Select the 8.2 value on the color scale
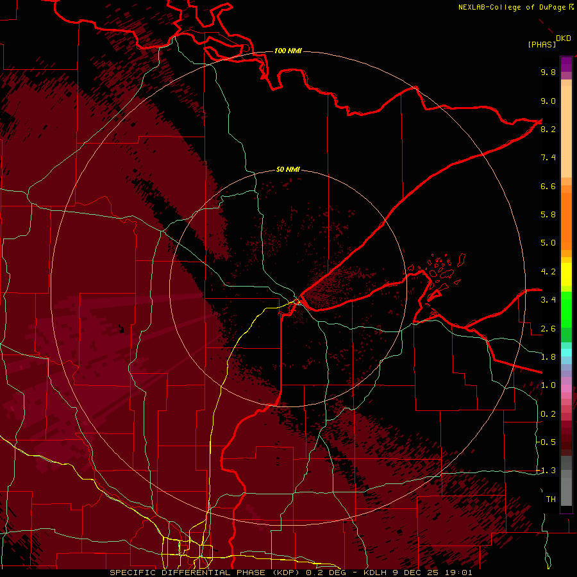This screenshot has width=577, height=577. (x=548, y=129)
